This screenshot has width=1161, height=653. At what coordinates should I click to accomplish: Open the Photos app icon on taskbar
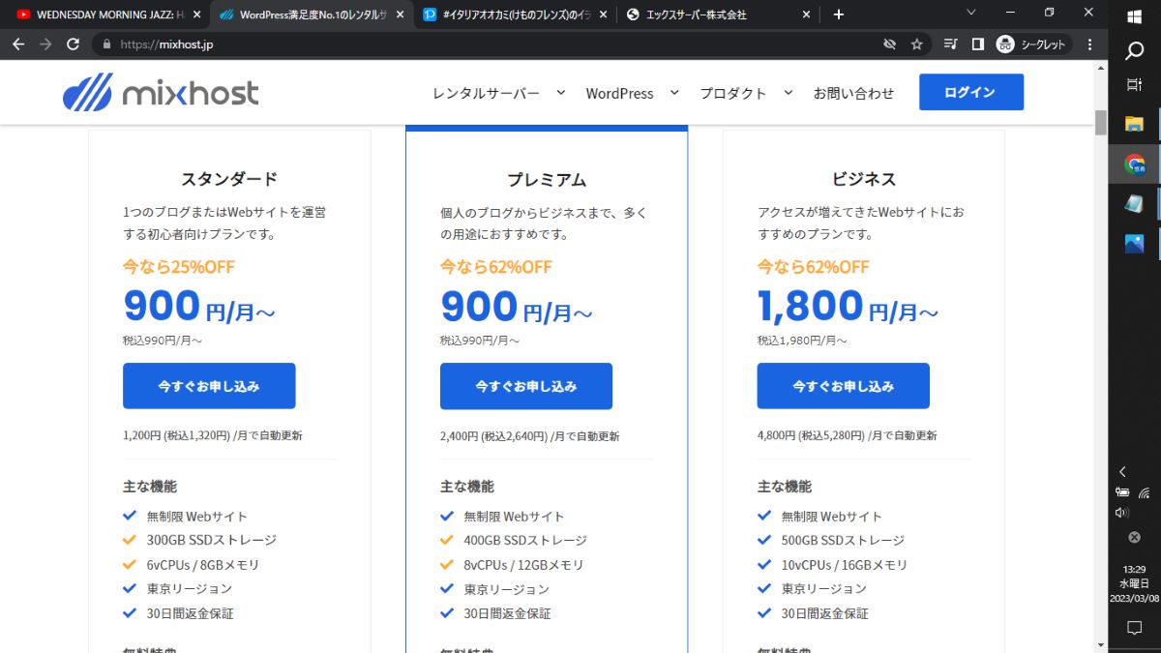click(x=1135, y=243)
